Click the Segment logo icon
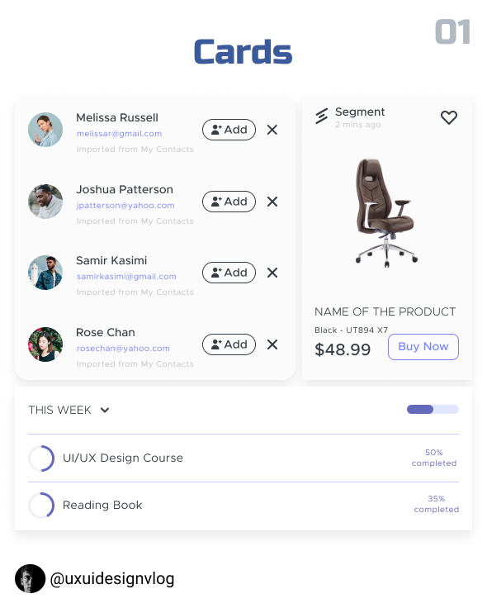The image size is (487, 608). tap(322, 116)
